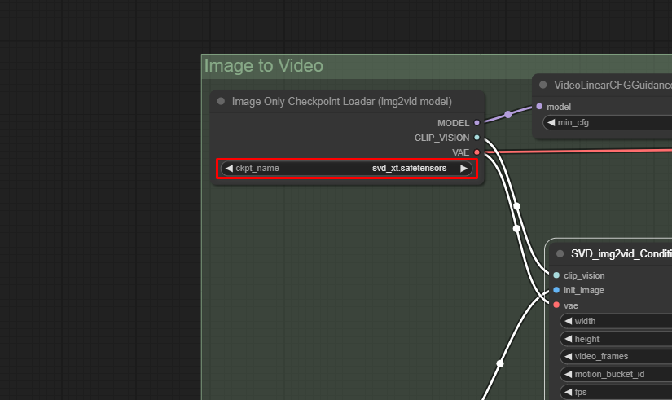Click the VideoLinearCFGGuidance node title
This screenshot has width=672, height=400.
(613, 85)
